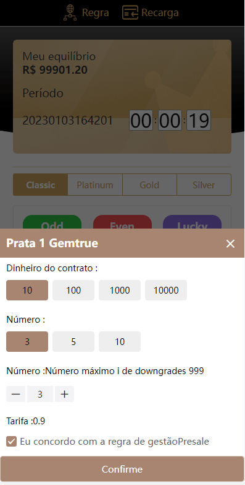Choose contract amount 10000
The height and width of the screenshot is (485, 245).
pos(166,290)
